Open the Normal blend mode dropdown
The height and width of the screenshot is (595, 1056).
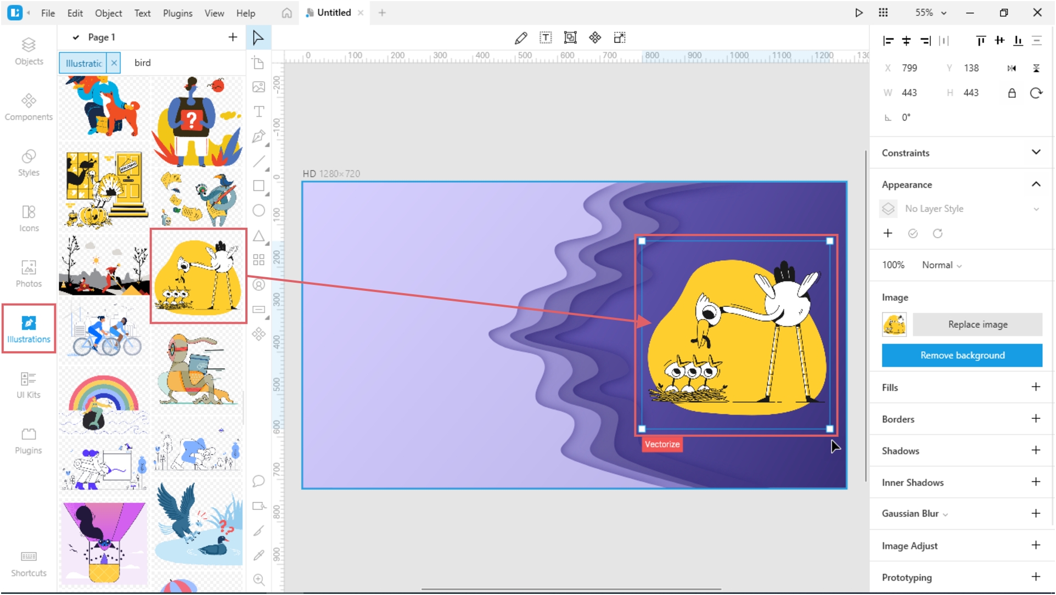click(x=942, y=265)
